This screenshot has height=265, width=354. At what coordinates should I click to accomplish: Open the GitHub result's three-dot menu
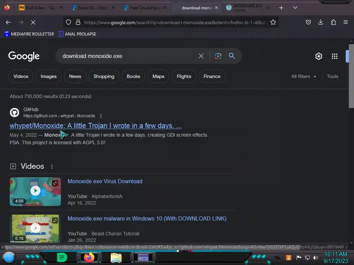click(101, 116)
